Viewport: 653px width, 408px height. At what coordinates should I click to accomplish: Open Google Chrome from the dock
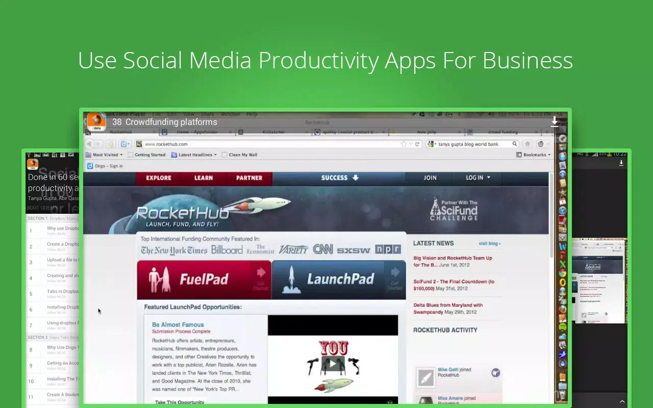tap(563, 273)
